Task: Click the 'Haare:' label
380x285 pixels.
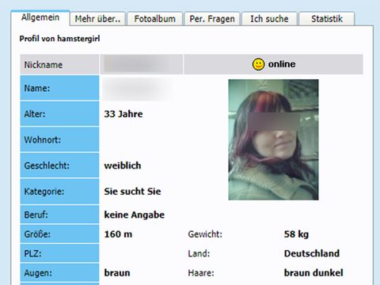Action: [201, 273]
